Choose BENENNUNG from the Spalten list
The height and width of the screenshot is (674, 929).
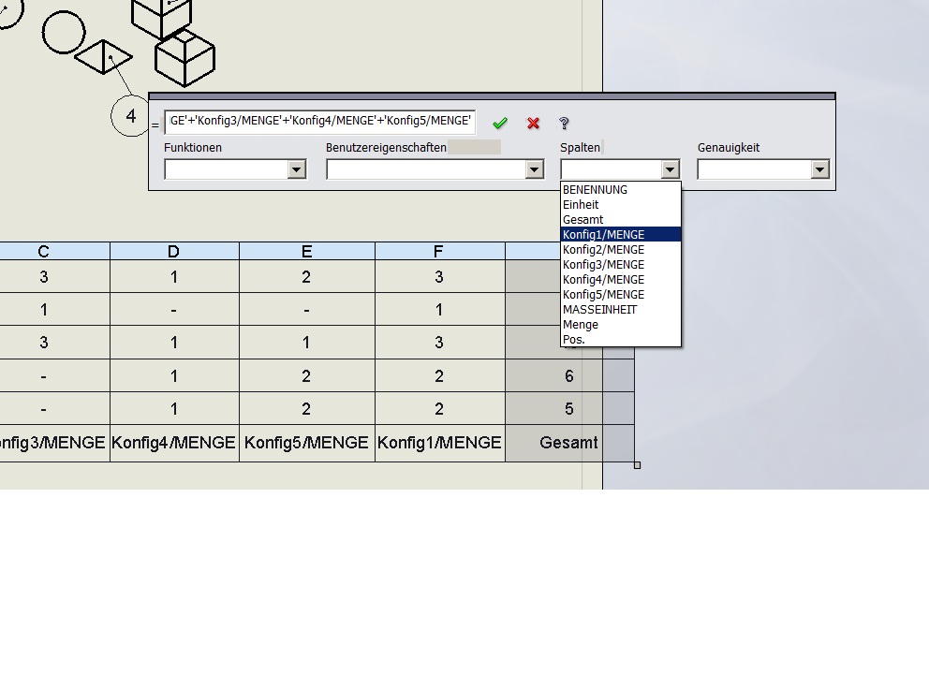coord(620,189)
